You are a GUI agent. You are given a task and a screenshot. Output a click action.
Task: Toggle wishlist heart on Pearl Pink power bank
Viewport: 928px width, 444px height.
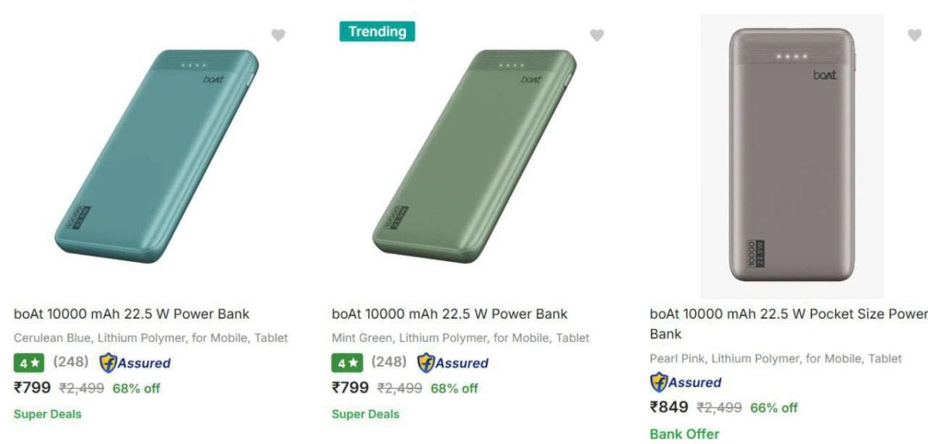pyautogui.click(x=914, y=35)
